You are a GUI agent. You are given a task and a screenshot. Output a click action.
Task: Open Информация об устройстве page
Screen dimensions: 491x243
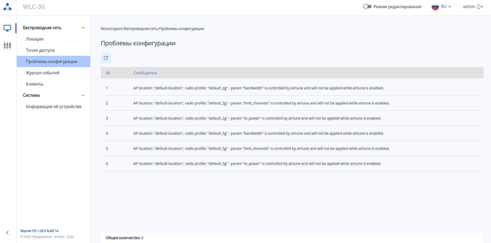[54, 107]
